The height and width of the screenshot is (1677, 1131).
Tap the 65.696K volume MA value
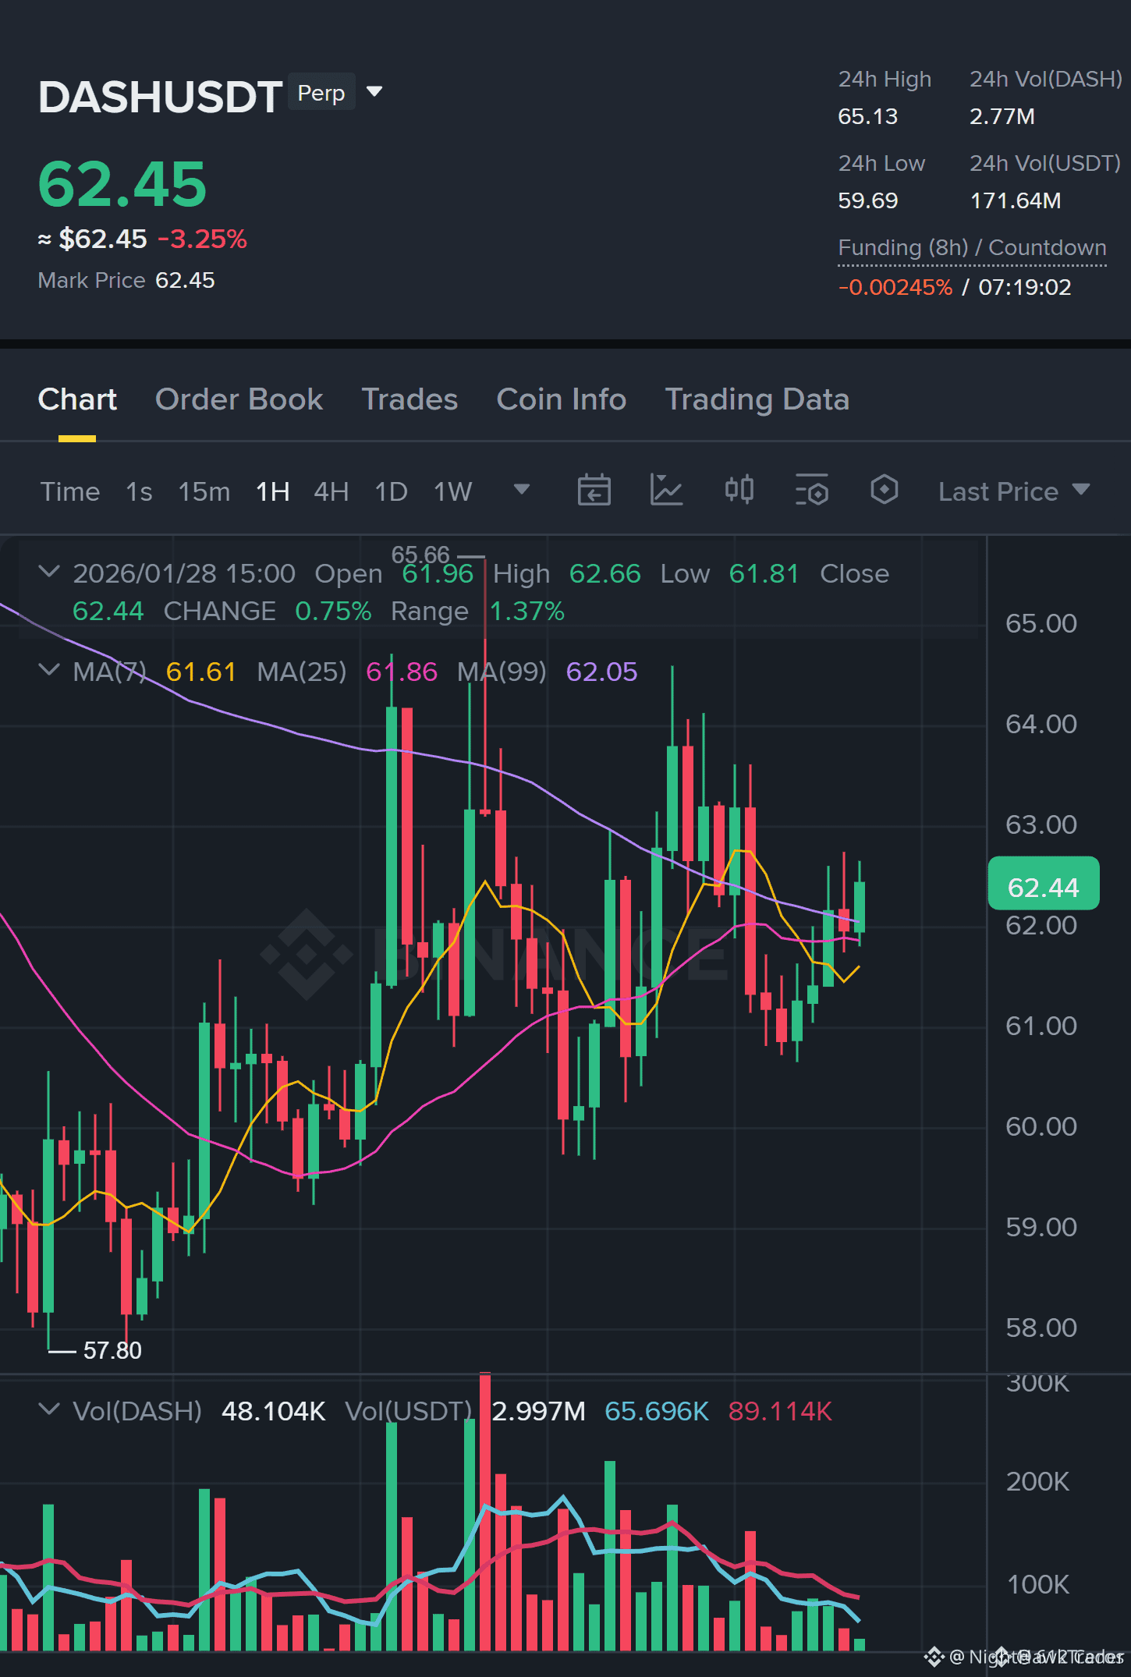[x=657, y=1411]
